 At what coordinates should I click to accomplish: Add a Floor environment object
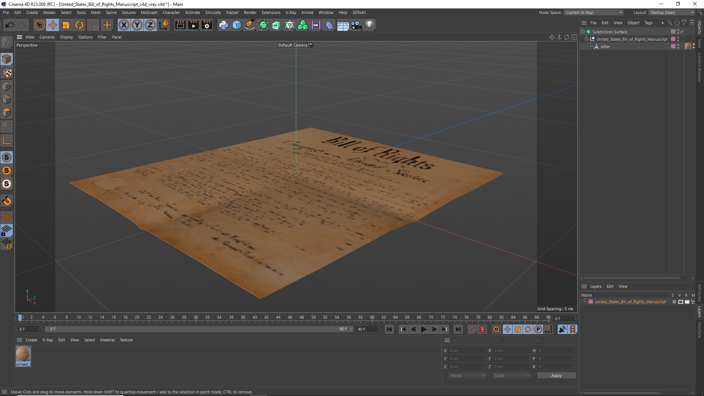(x=343, y=25)
